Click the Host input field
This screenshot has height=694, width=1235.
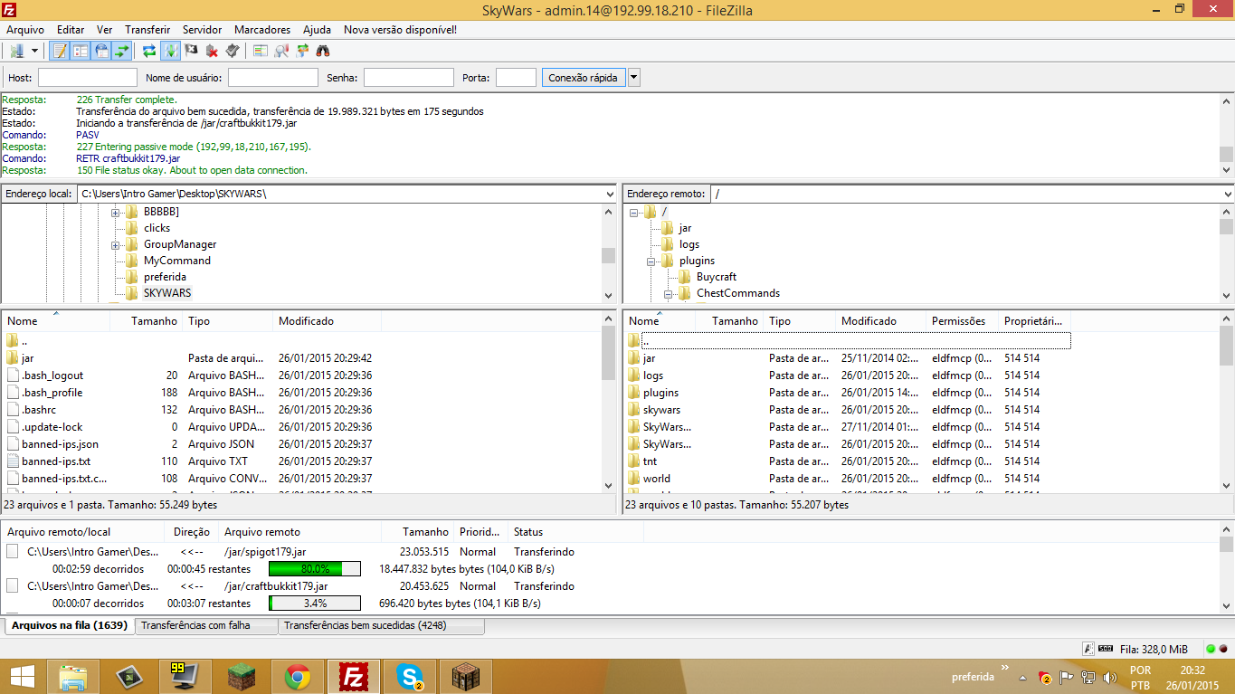[x=88, y=78]
